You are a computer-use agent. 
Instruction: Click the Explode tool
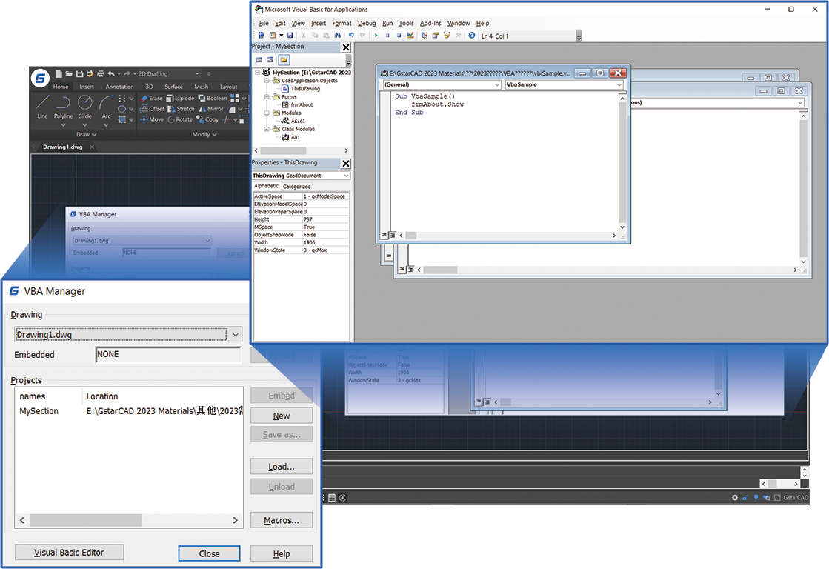point(180,99)
